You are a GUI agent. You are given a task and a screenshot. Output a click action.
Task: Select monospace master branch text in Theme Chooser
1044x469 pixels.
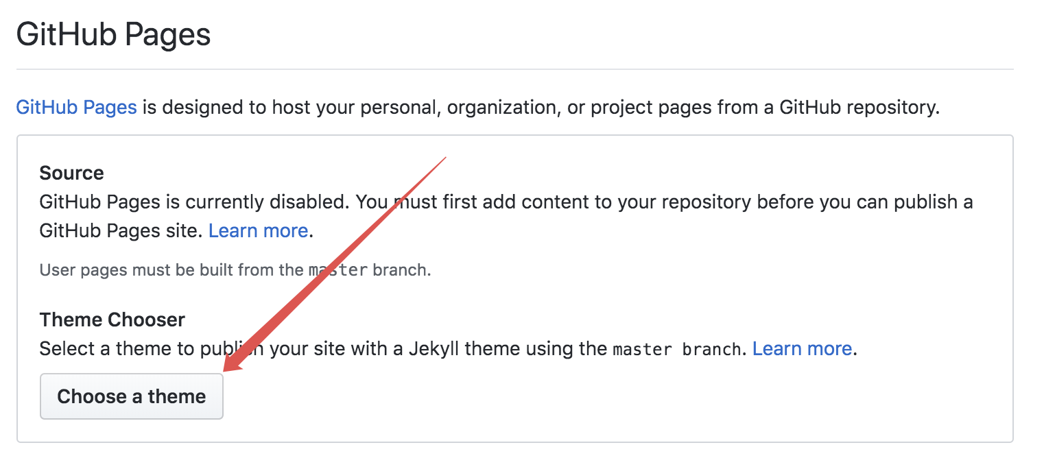[676, 350]
